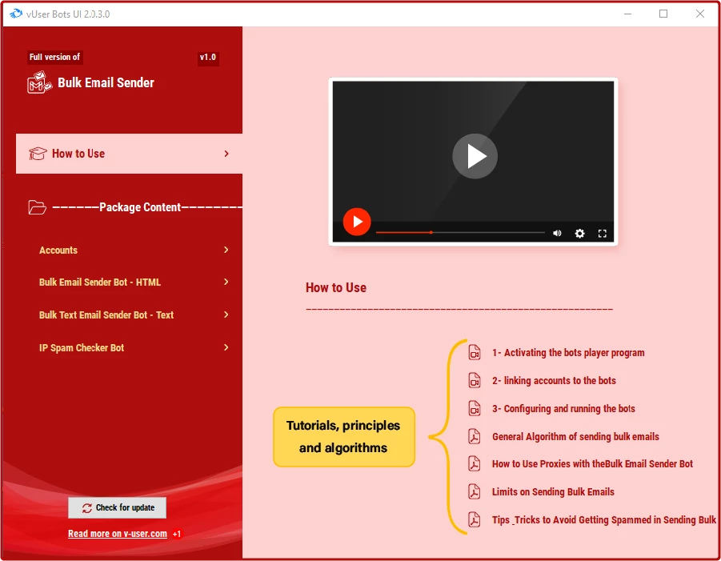Click the Bulk Email Sender title text
This screenshot has width=721, height=561.
pos(106,82)
